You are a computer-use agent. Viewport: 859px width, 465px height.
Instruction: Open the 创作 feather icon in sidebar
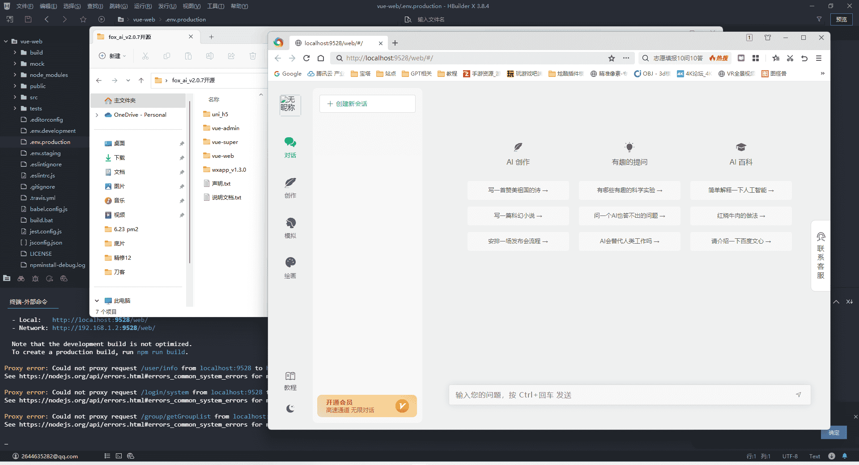(x=290, y=182)
